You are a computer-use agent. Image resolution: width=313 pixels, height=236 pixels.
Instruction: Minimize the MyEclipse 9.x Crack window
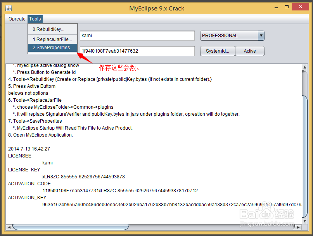pyautogui.click(x=276, y=8)
